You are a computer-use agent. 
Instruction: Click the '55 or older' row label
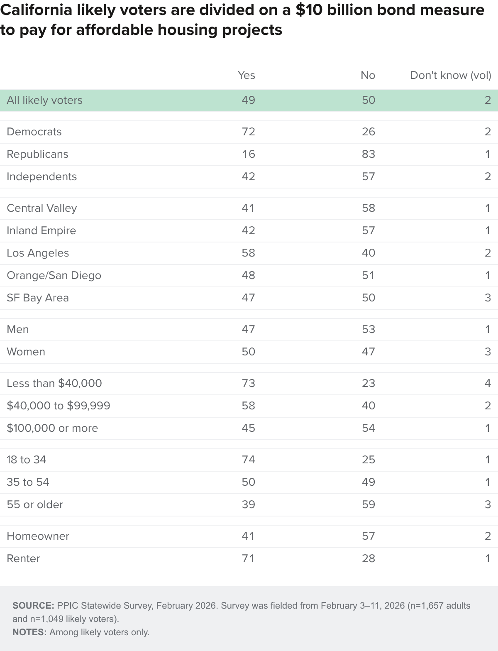(x=35, y=504)
